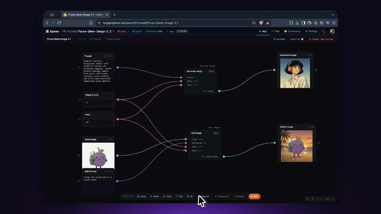The width and height of the screenshot is (381, 214).
Task: Add a Video node from the toolbar
Action: [x=167, y=197]
